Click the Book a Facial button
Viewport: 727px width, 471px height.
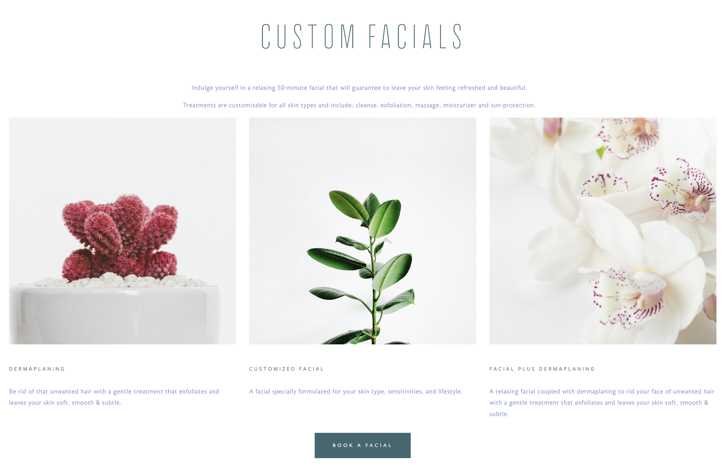(x=363, y=445)
